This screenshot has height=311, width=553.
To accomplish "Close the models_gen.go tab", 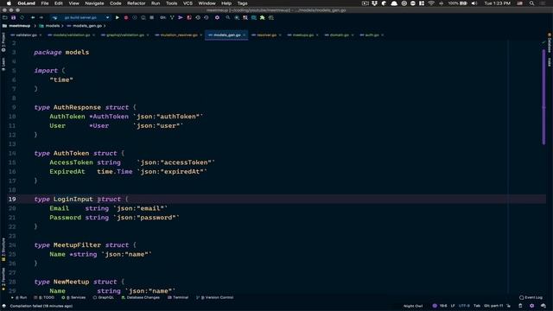I will click(x=244, y=35).
